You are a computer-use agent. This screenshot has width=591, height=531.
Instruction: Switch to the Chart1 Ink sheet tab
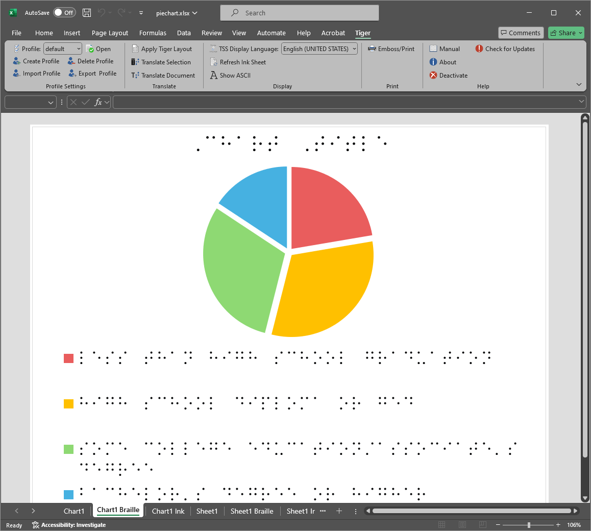tap(168, 511)
